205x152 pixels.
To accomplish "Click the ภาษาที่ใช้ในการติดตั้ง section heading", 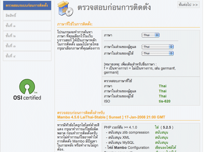I will (76, 24).
